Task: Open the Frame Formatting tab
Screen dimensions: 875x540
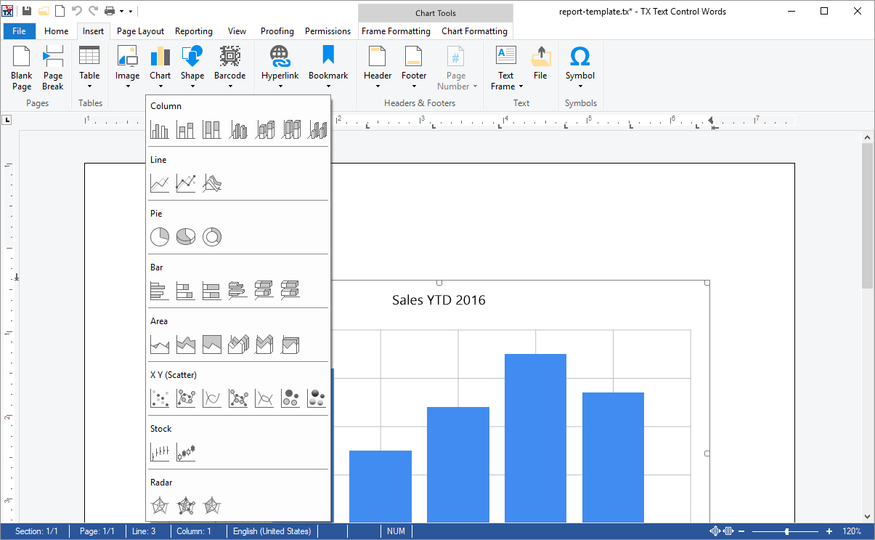Action: (396, 31)
